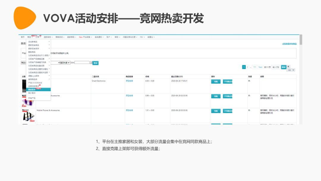
Task: Click the grid view icon beside pagination
Action: coord(288,67)
